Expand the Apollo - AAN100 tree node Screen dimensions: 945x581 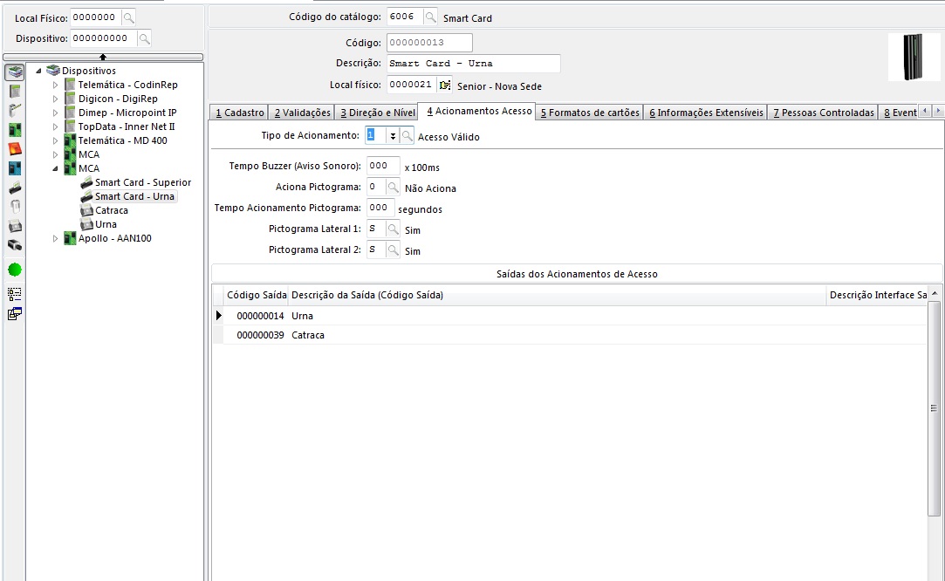click(x=56, y=238)
